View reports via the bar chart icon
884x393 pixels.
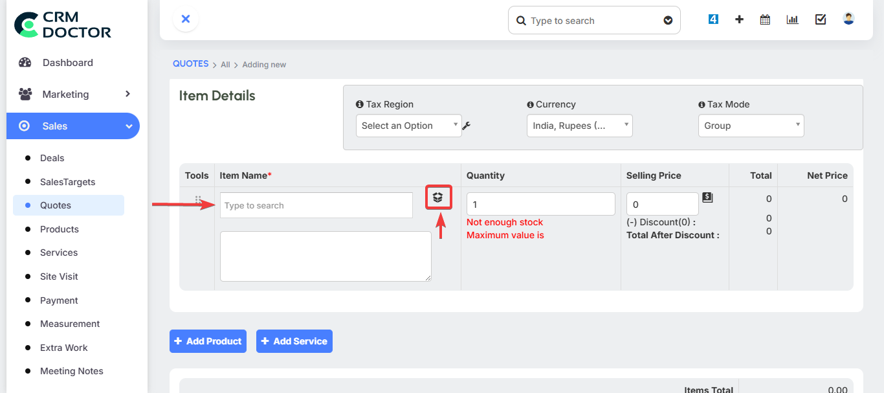tap(792, 19)
